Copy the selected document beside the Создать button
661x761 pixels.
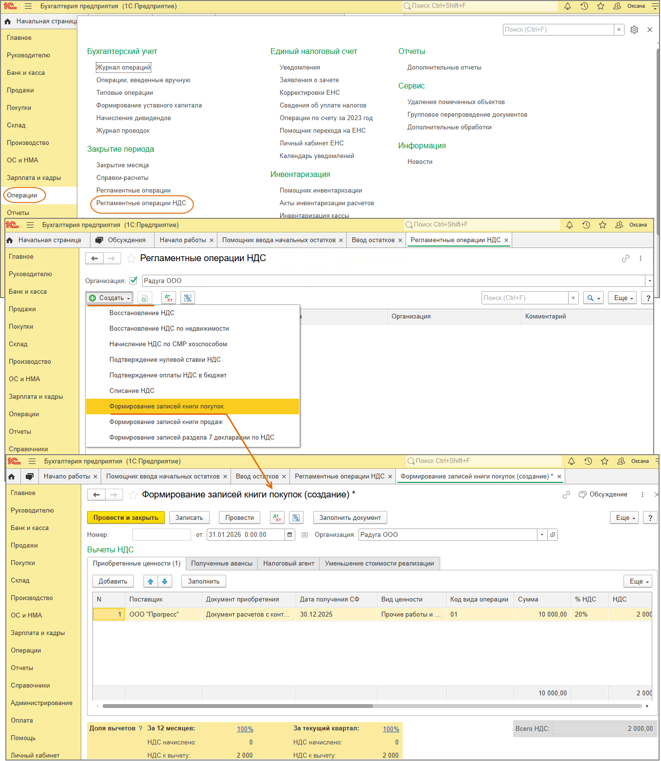[x=145, y=298]
